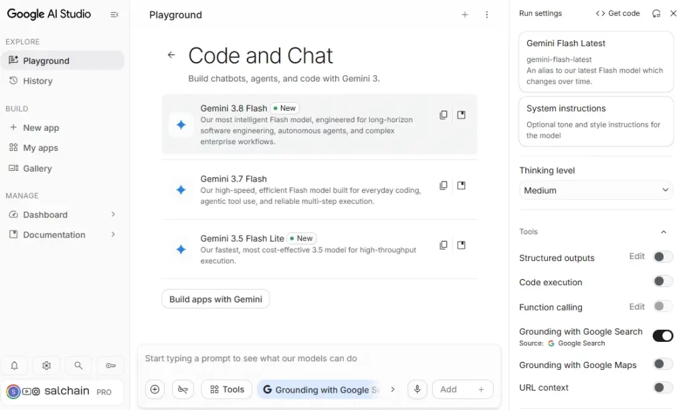Click Grounding with Google Search chip

click(x=320, y=389)
